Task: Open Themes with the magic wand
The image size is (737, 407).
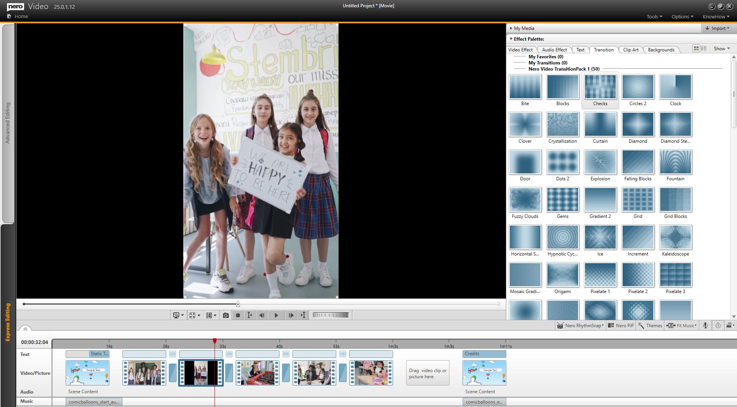Action: [x=650, y=325]
